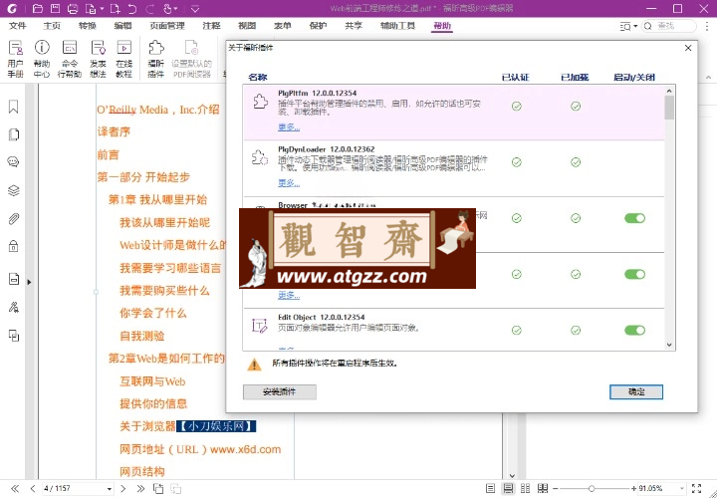
Task: Click 更多 link under PlgDynLoader plugin
Action: pyautogui.click(x=289, y=183)
